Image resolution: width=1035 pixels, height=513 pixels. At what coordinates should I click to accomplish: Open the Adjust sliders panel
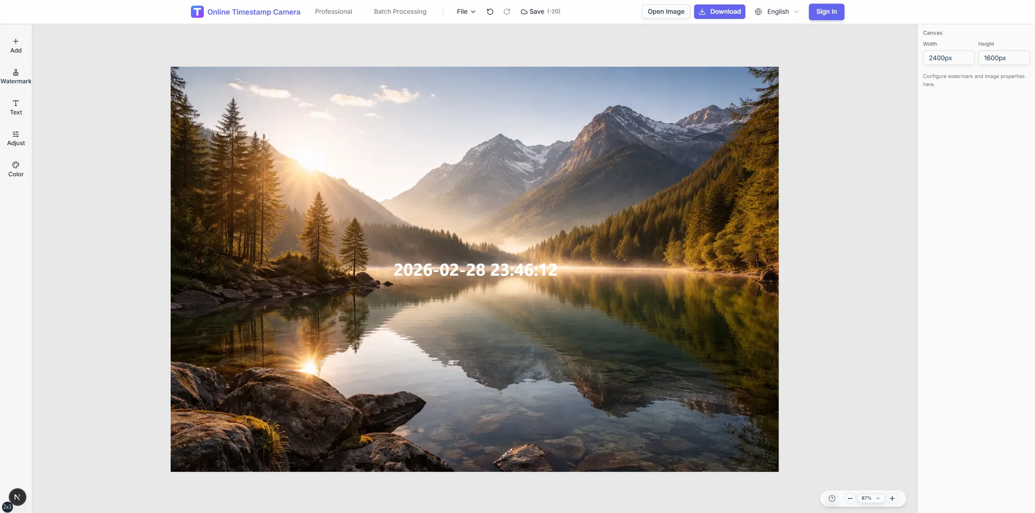click(16, 138)
